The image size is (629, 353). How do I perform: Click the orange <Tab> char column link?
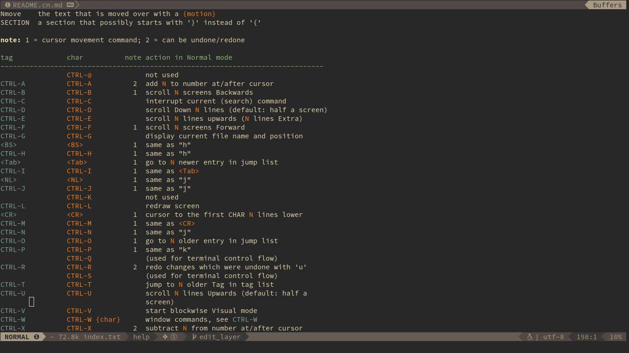pos(77,162)
